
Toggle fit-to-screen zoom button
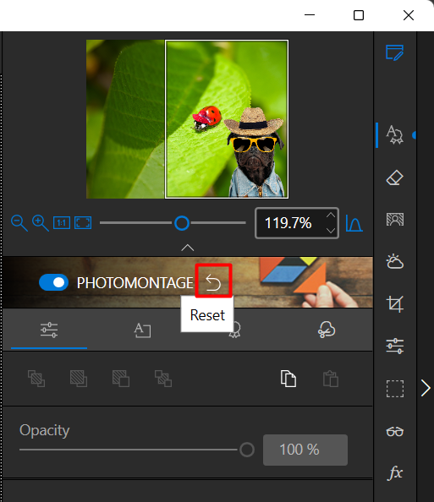pyautogui.click(x=83, y=223)
